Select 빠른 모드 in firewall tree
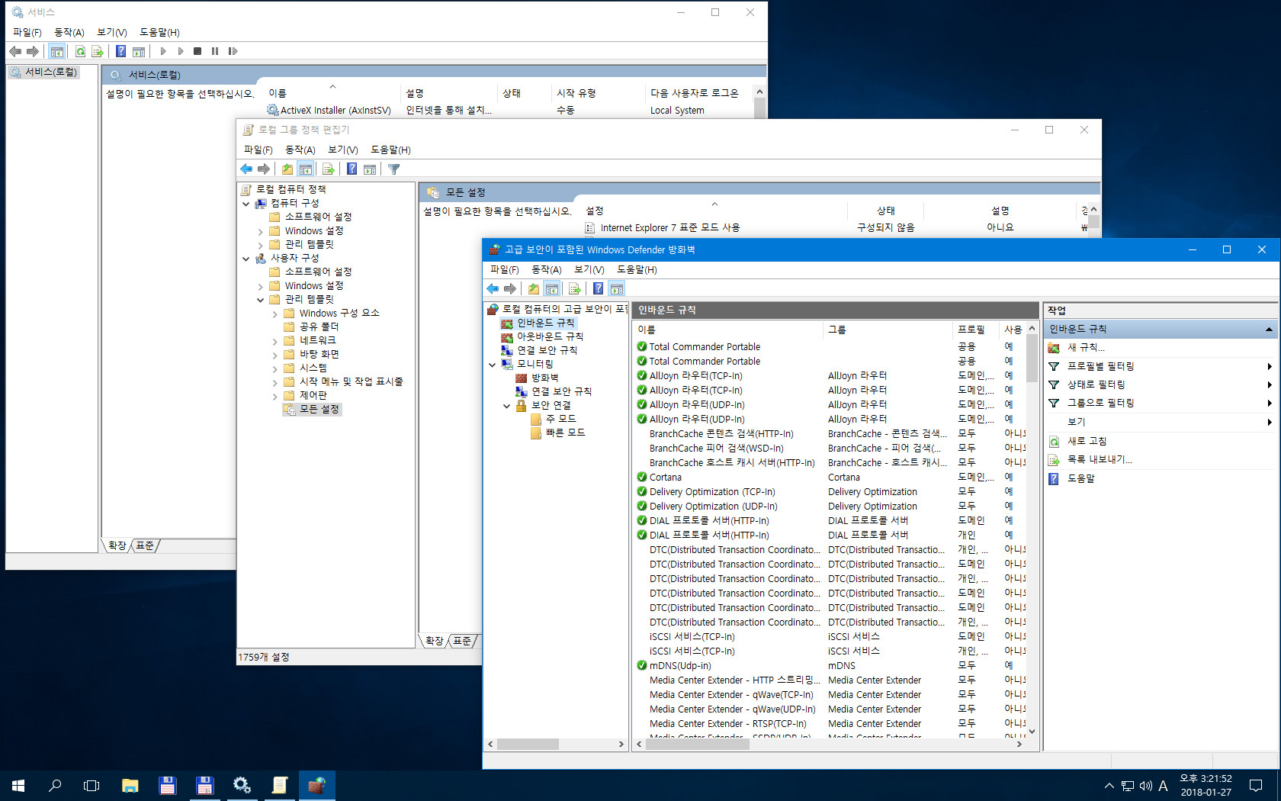Image resolution: width=1281 pixels, height=801 pixels. point(565,433)
